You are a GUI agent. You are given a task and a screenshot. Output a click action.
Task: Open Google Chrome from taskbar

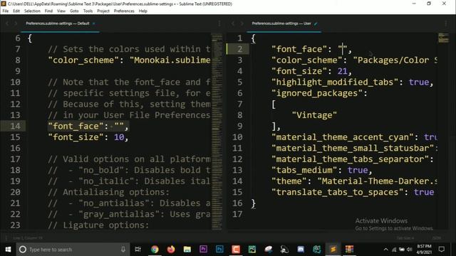point(155,250)
